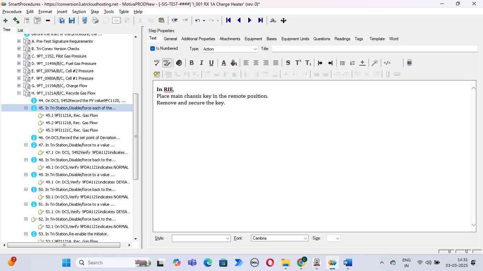Switch to the Attachments tab
Viewport: 483px width, 271px height.
[230, 39]
